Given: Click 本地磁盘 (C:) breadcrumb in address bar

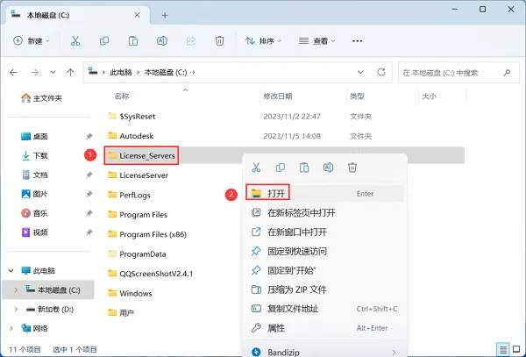Looking at the screenshot, I should [166, 73].
